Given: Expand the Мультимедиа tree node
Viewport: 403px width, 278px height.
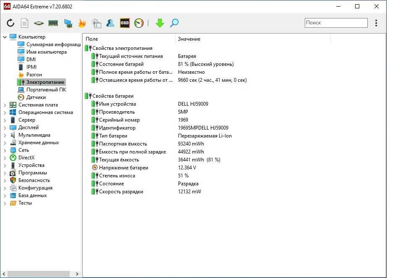Looking at the screenshot, I should click(x=5, y=135).
